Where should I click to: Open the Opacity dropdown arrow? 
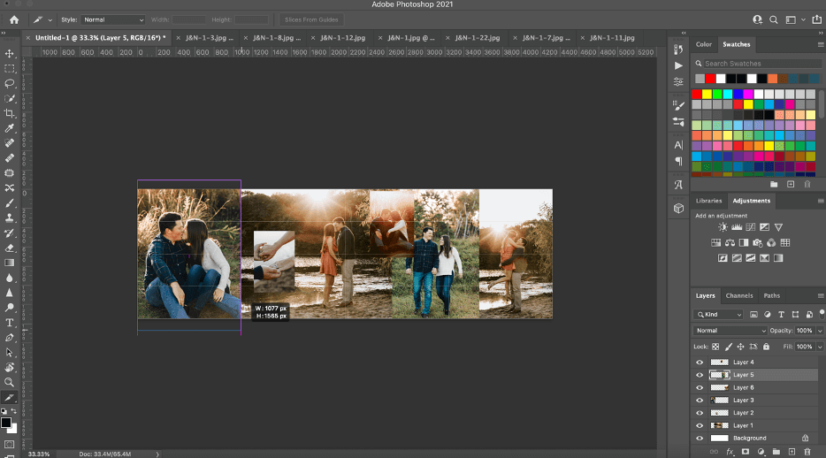[x=820, y=331]
